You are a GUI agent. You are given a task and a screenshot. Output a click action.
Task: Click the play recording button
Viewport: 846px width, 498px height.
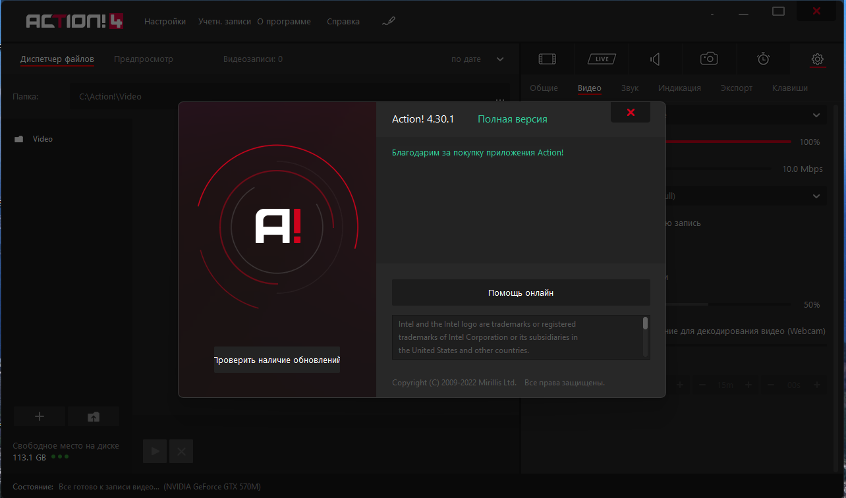155,451
